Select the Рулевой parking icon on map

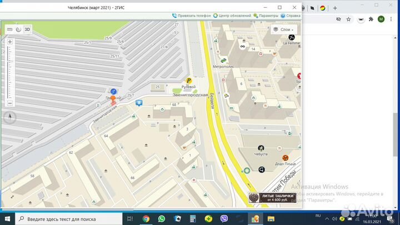(x=189, y=81)
